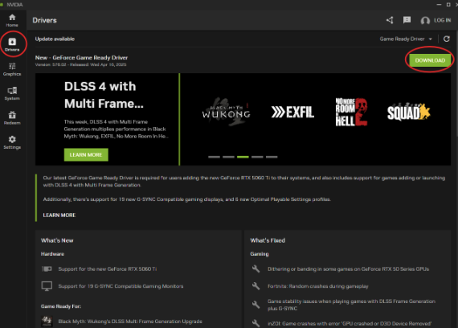The height and width of the screenshot is (328, 458).
Task: Select the active green carousel indicator
Action: (243, 157)
